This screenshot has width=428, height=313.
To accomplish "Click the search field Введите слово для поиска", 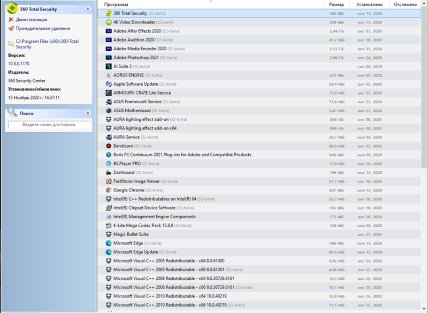I will (x=49, y=125).
